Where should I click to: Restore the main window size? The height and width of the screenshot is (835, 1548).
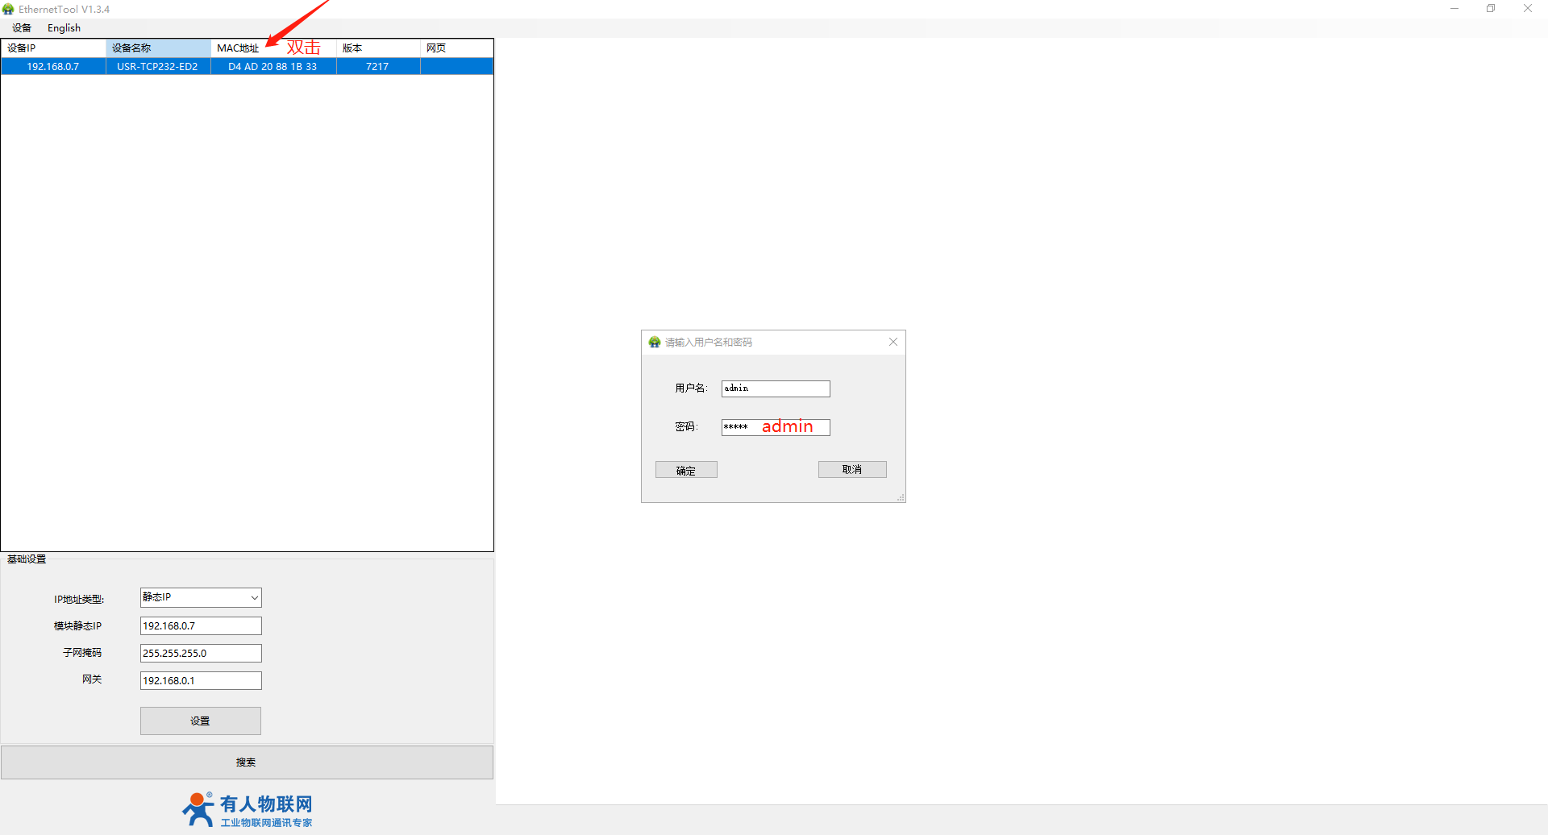point(1491,9)
